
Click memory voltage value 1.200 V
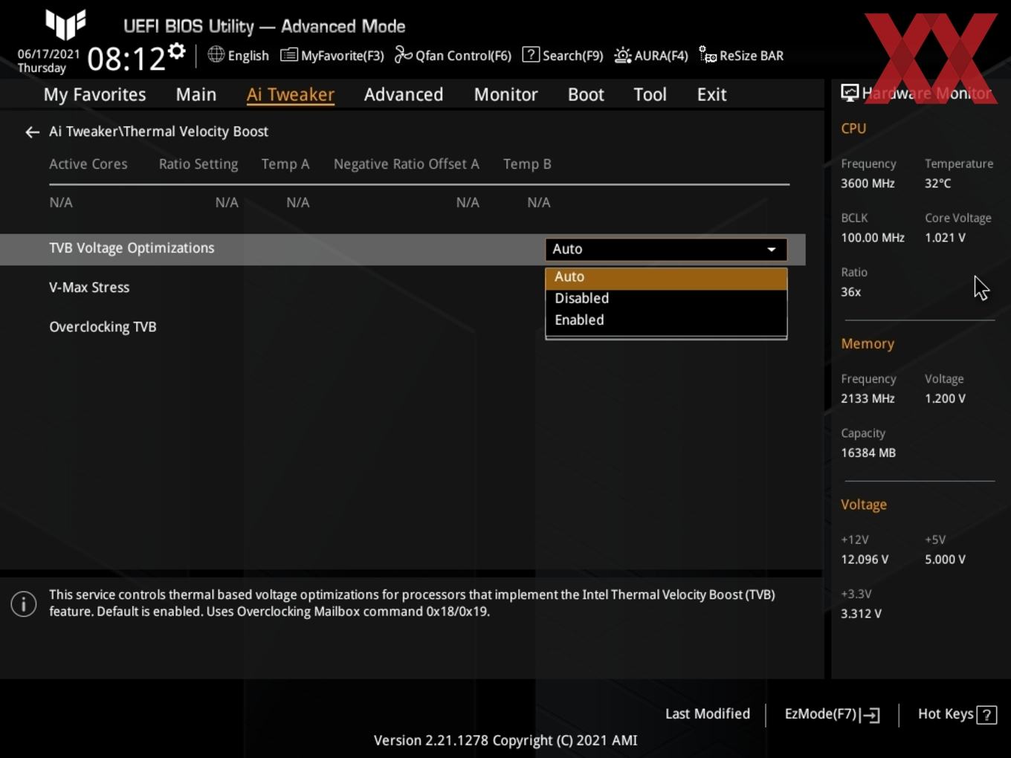[x=945, y=398]
